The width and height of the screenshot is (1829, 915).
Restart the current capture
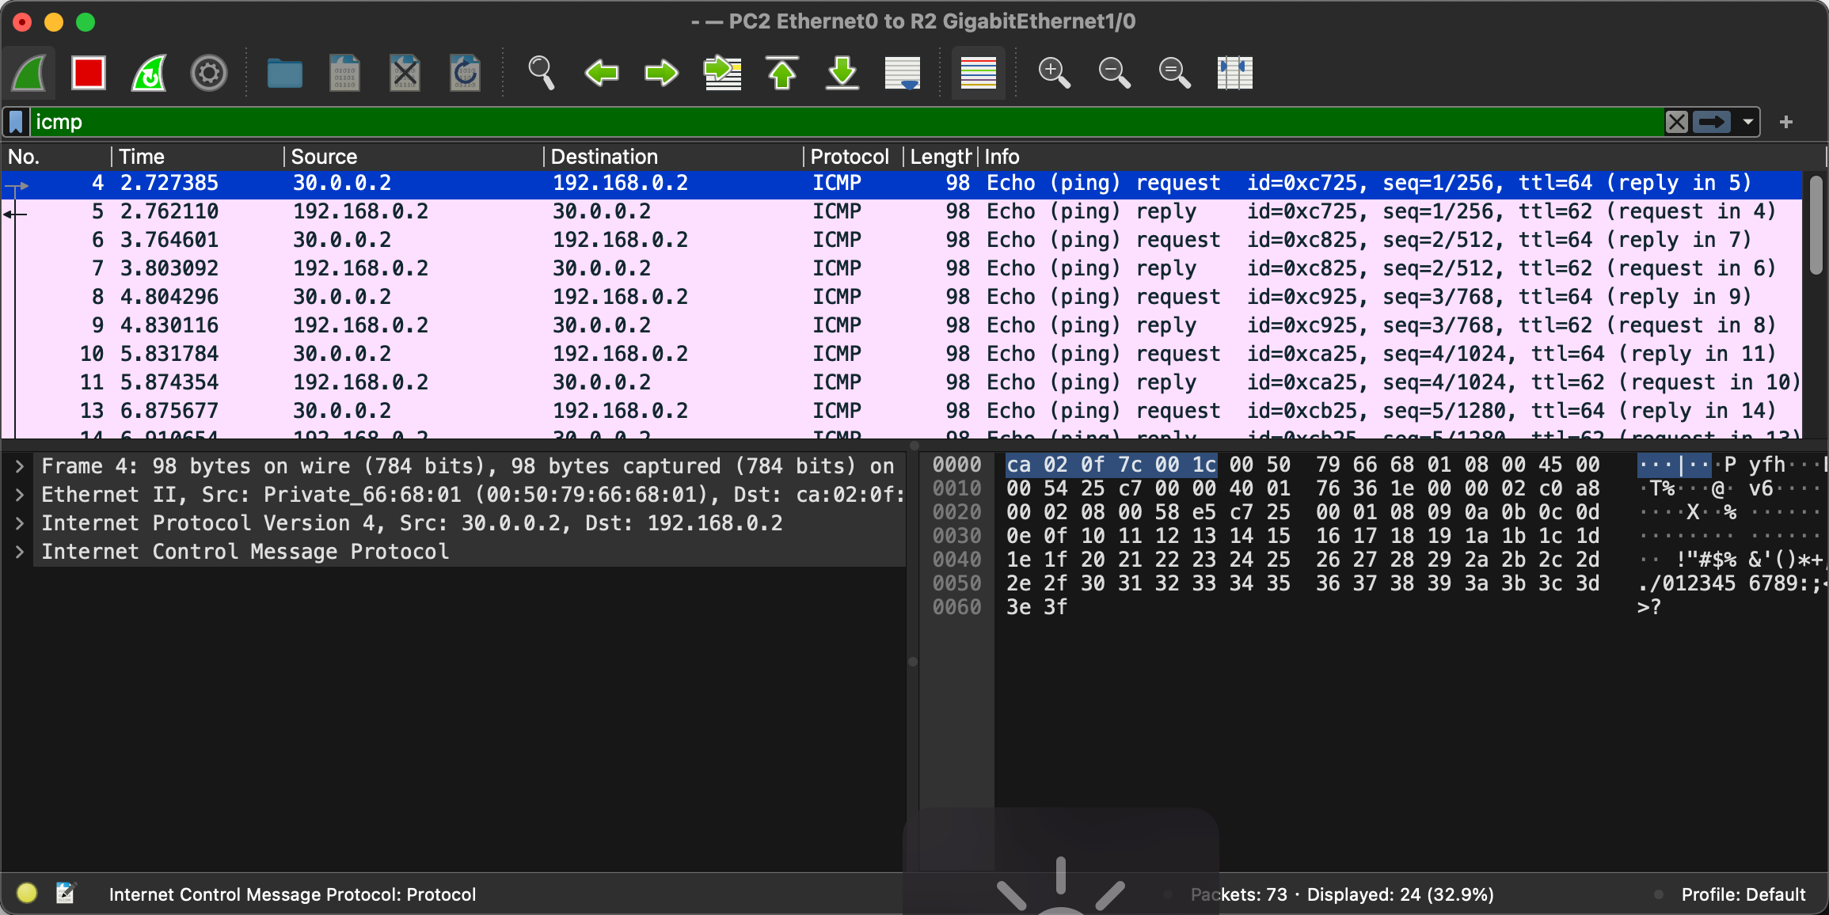coord(149,74)
